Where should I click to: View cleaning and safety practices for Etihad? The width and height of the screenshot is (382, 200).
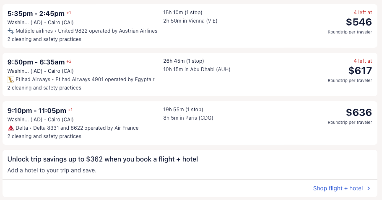coord(44,88)
